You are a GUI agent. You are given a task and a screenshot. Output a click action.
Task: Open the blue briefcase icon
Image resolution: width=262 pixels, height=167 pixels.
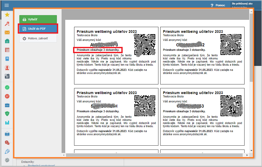coord(7,105)
